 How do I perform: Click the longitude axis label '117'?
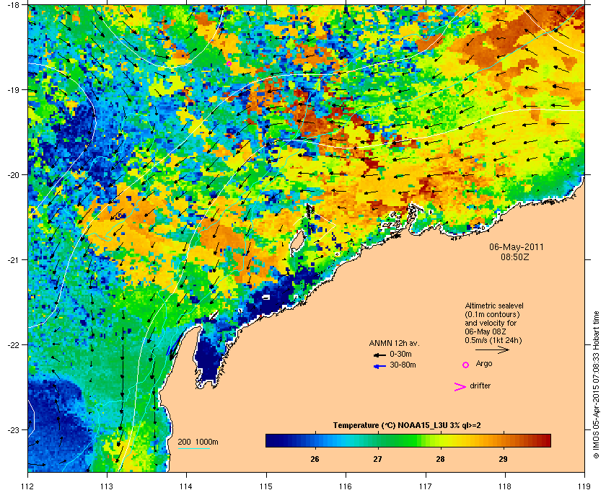point(425,486)
